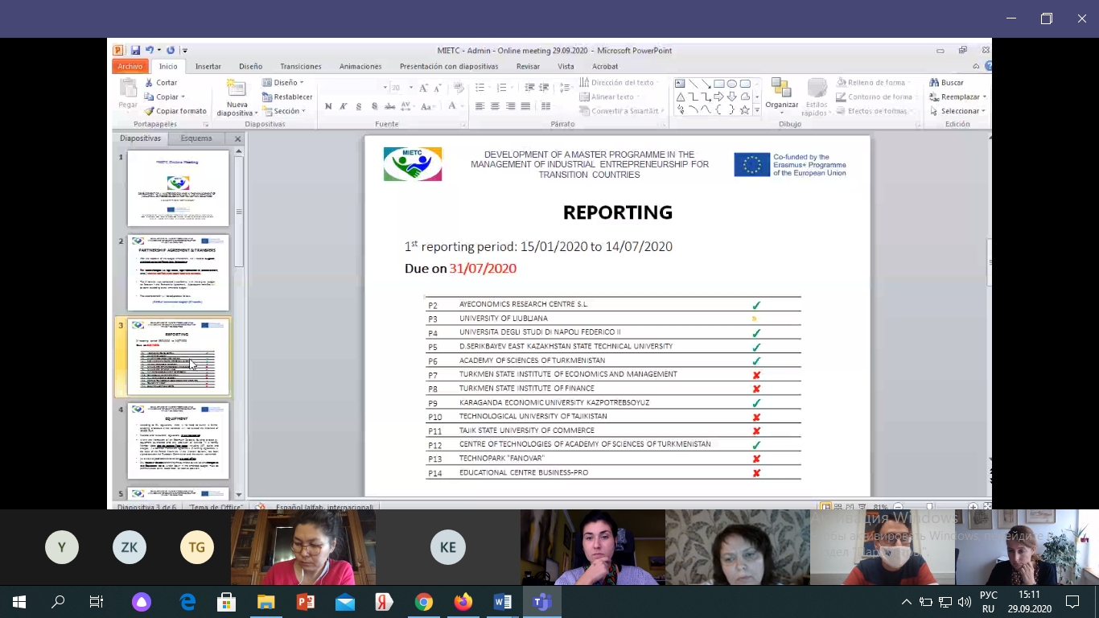Toggle bold (N) formatting

pos(328,106)
